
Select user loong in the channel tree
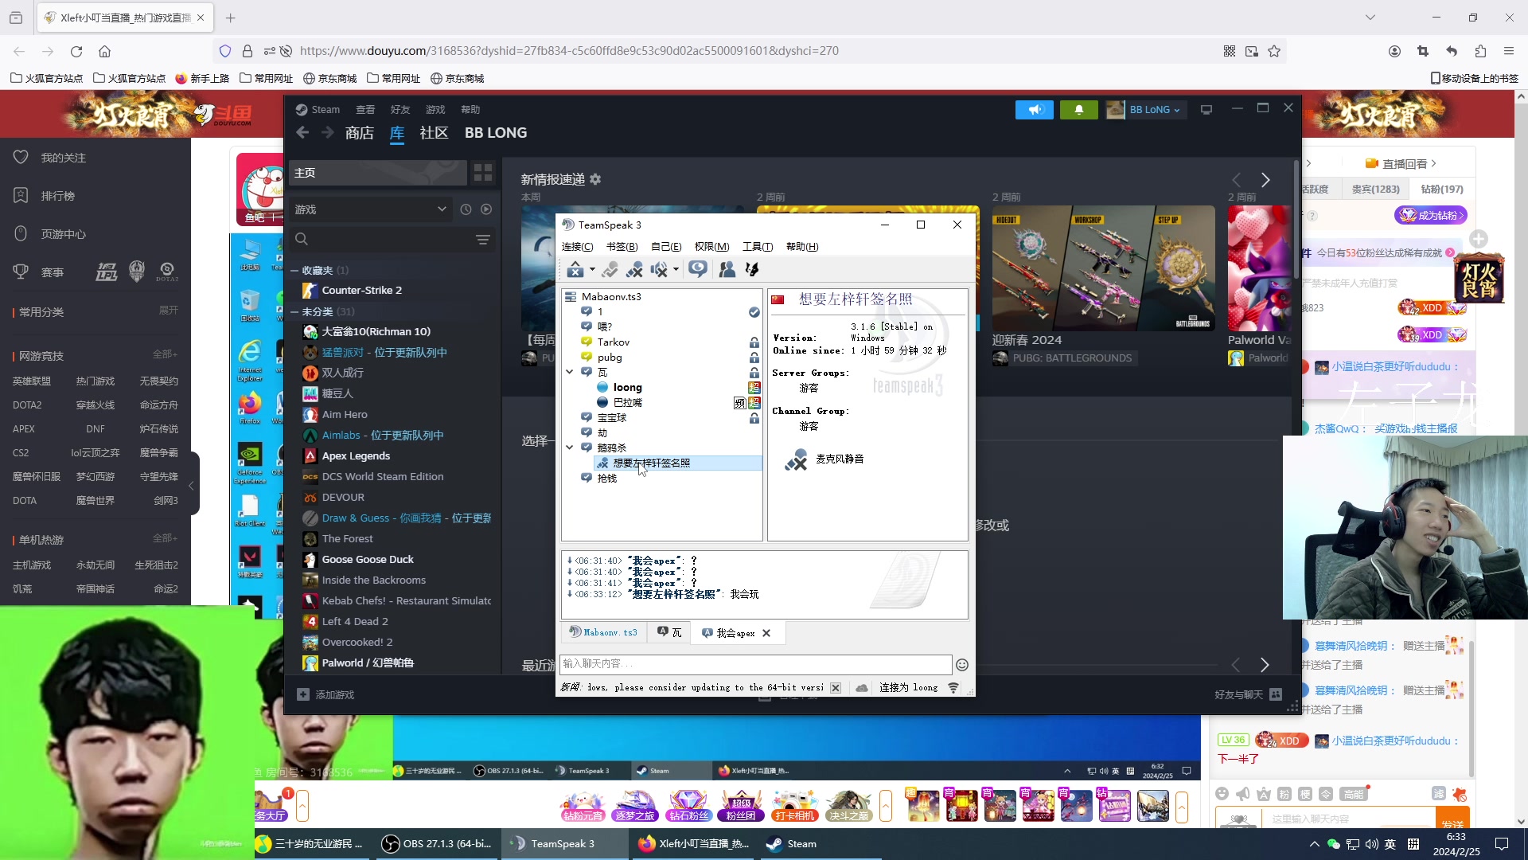pyautogui.click(x=627, y=388)
